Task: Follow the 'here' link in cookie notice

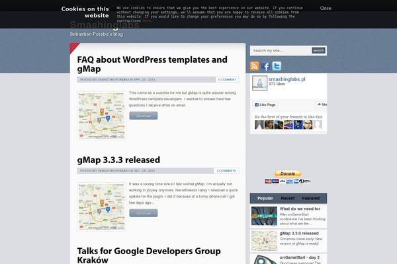Action: click(x=147, y=21)
